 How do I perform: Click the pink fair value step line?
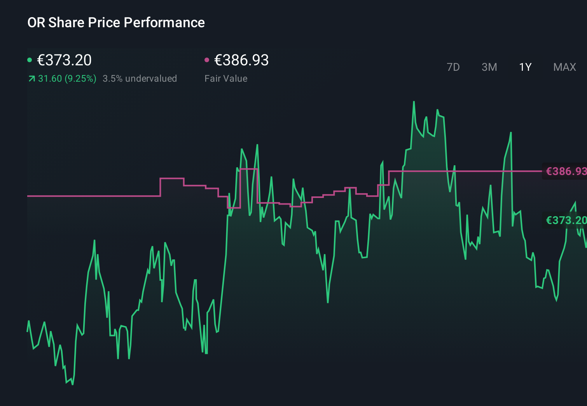point(97,196)
